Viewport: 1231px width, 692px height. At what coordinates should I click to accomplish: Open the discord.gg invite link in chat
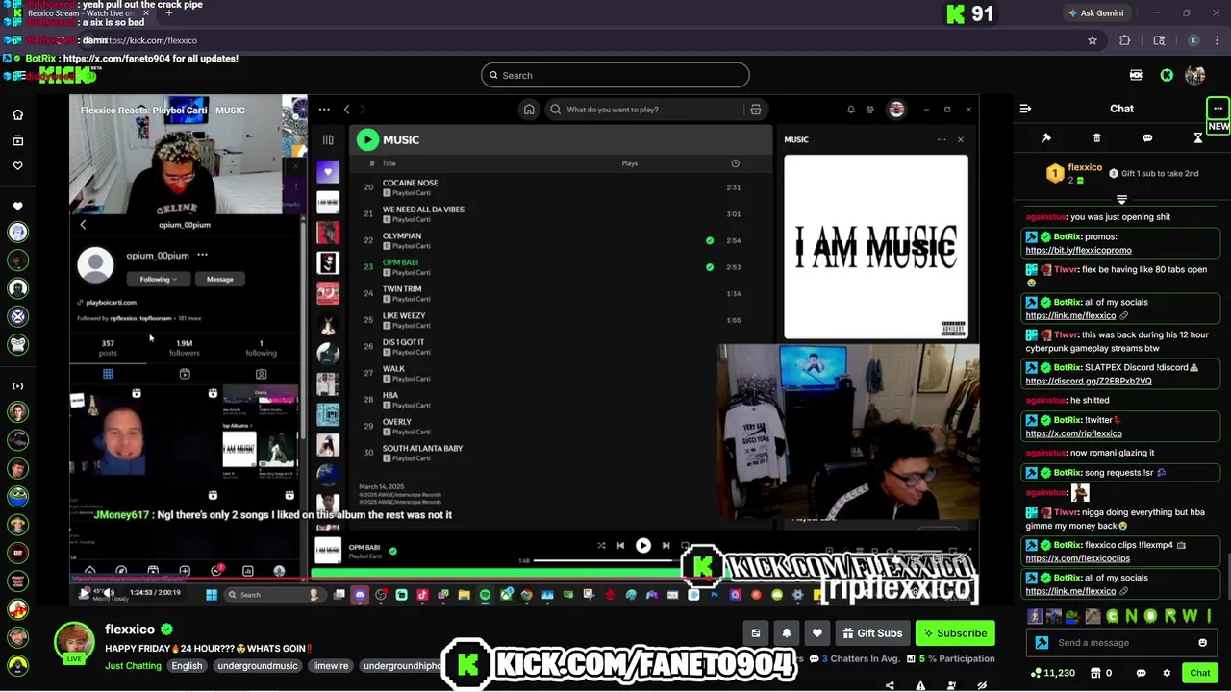pyautogui.click(x=1089, y=381)
